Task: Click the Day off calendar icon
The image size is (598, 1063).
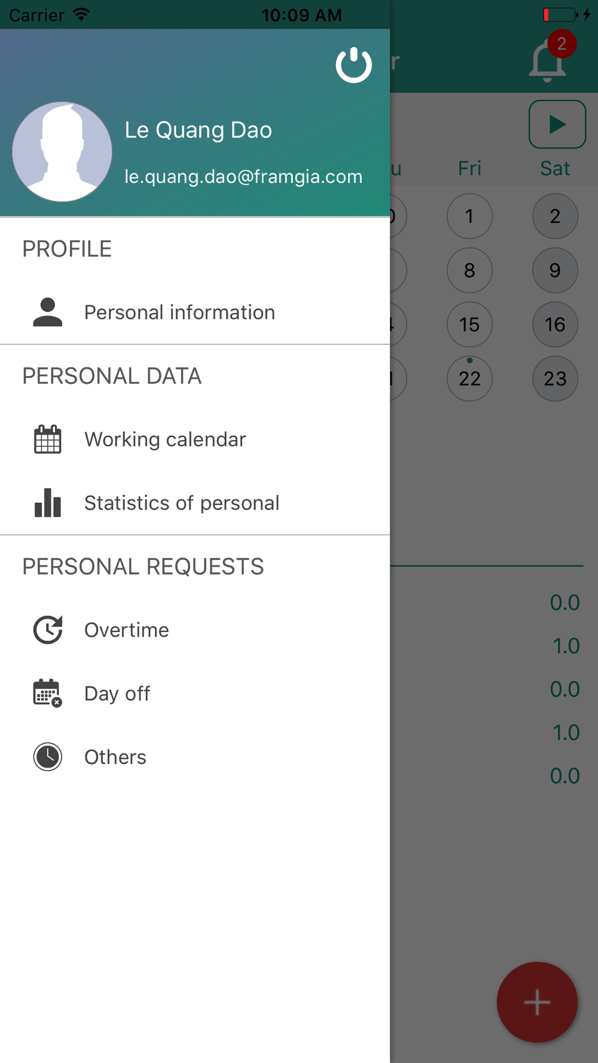Action: click(48, 694)
